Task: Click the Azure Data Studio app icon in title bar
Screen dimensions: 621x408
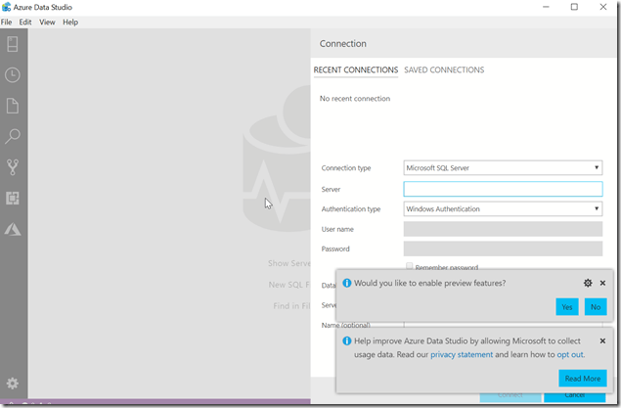Action: tap(6, 7)
